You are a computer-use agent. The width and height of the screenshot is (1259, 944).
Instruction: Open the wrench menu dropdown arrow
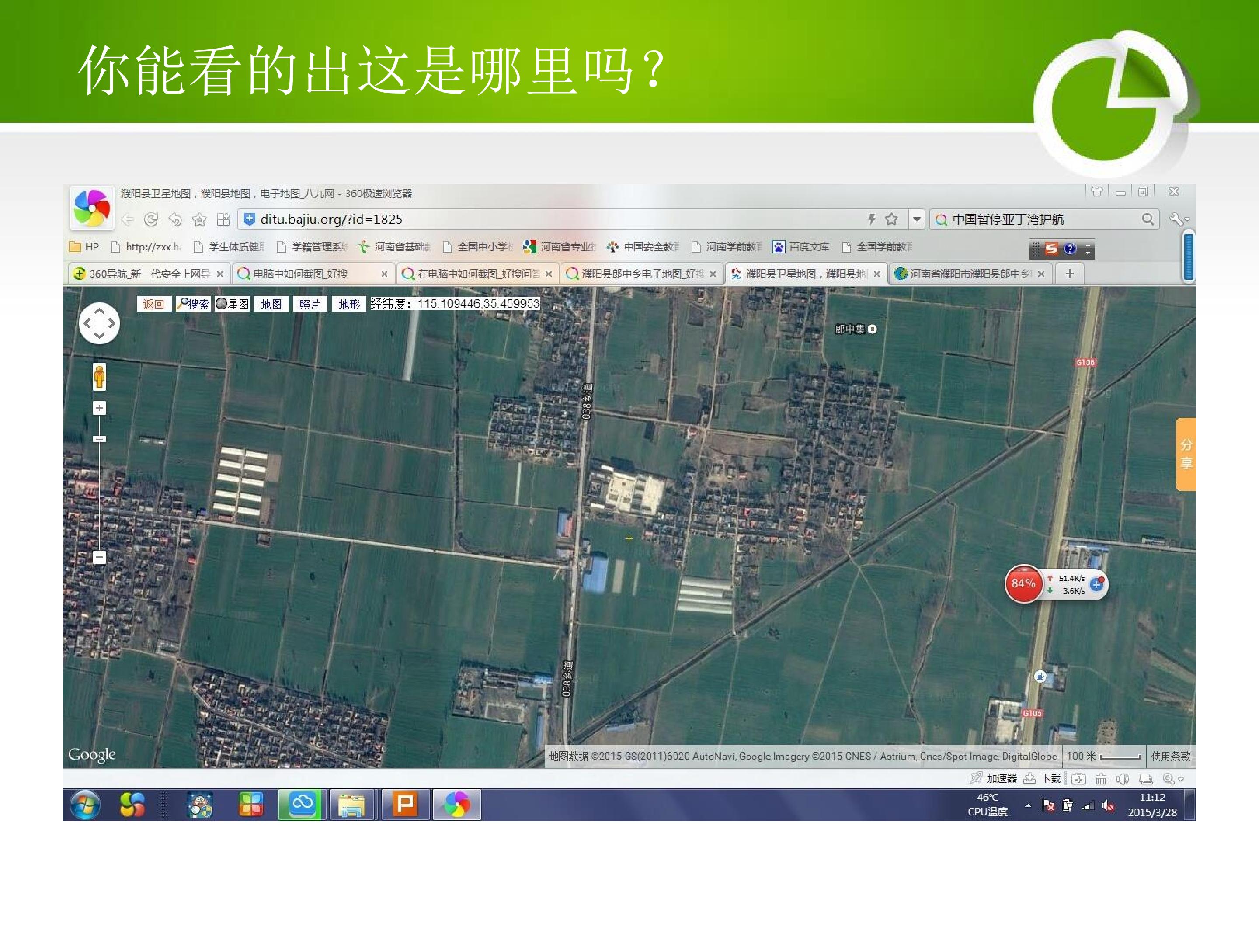point(1187,220)
